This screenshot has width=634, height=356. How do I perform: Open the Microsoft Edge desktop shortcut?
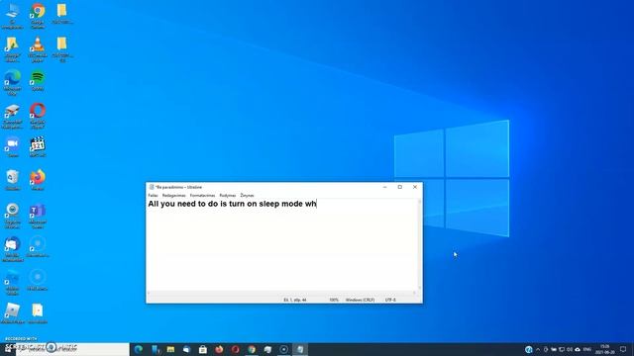(12, 82)
